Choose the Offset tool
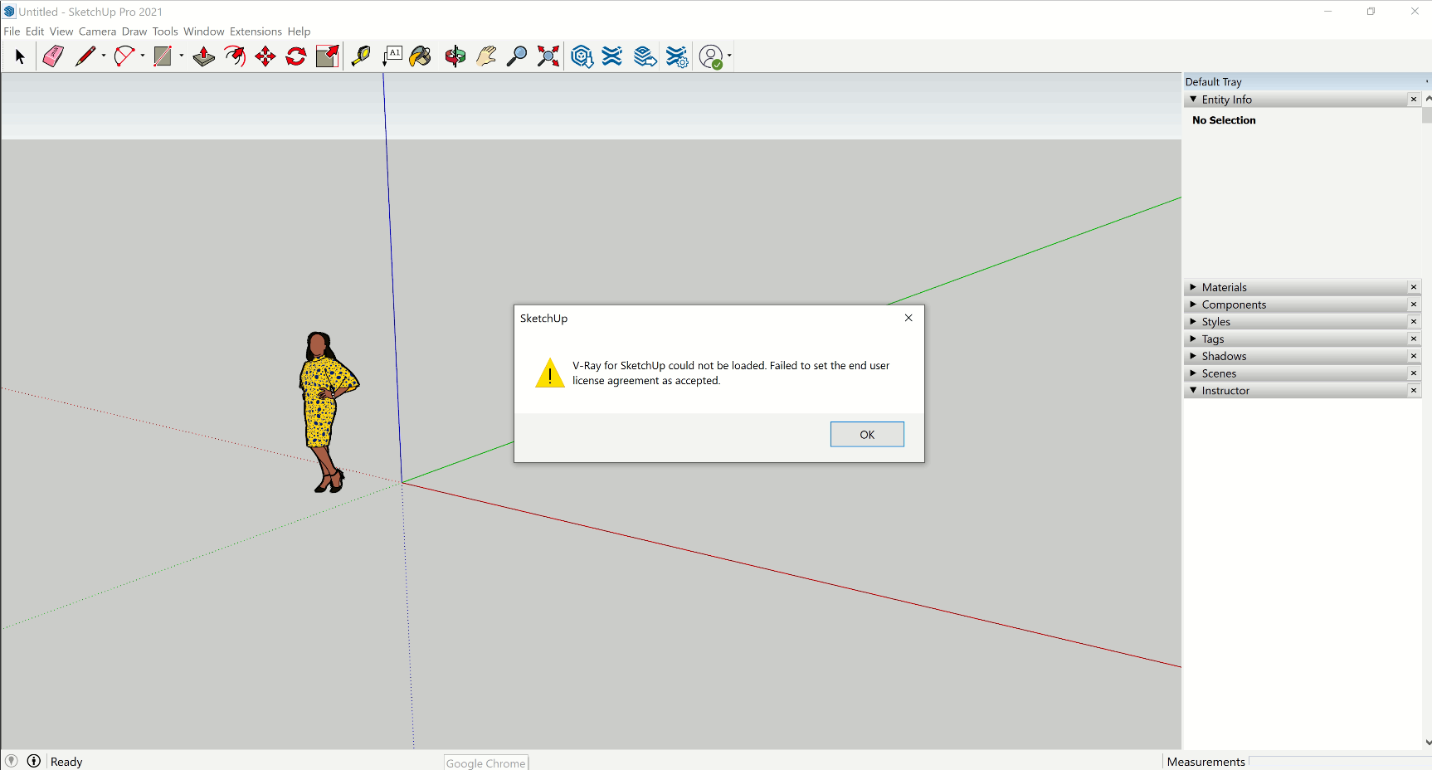Image resolution: width=1432 pixels, height=770 pixels. [x=235, y=56]
